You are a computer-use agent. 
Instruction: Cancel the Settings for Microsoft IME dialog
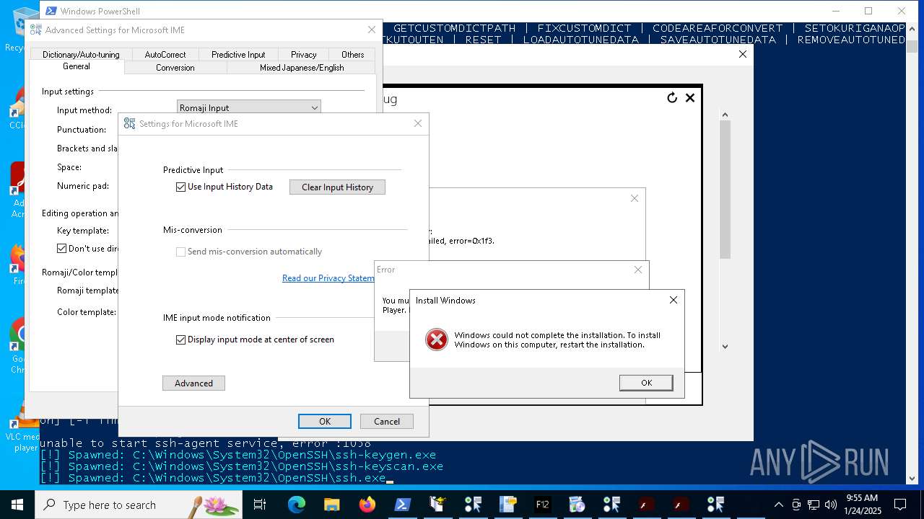click(x=387, y=421)
